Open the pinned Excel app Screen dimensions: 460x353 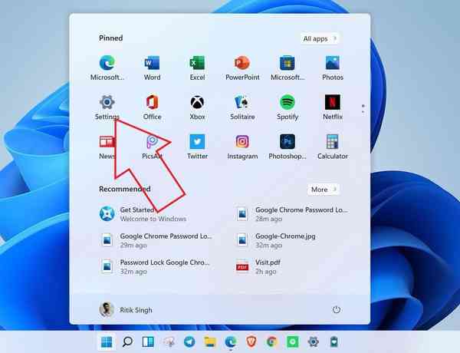click(197, 68)
